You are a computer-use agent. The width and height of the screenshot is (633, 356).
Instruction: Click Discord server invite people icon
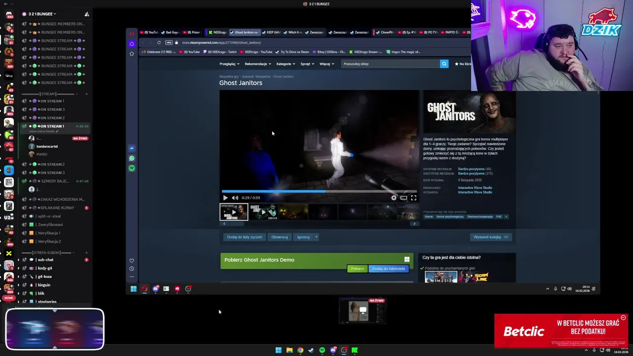point(87,14)
